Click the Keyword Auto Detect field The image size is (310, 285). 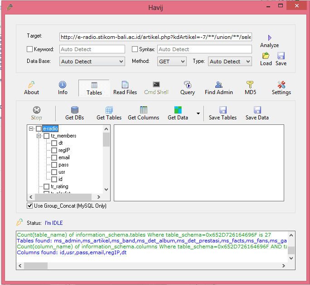[x=92, y=49]
